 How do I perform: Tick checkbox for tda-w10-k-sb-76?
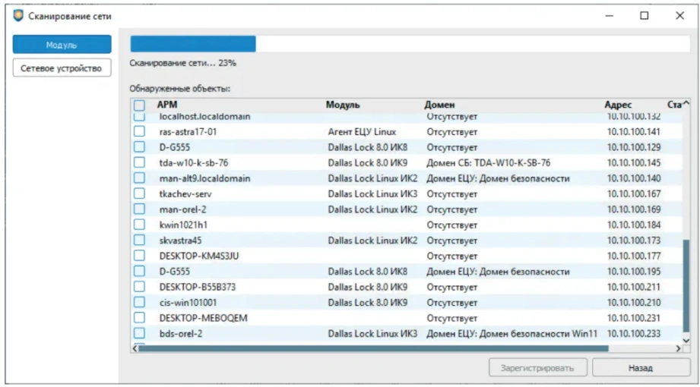139,162
